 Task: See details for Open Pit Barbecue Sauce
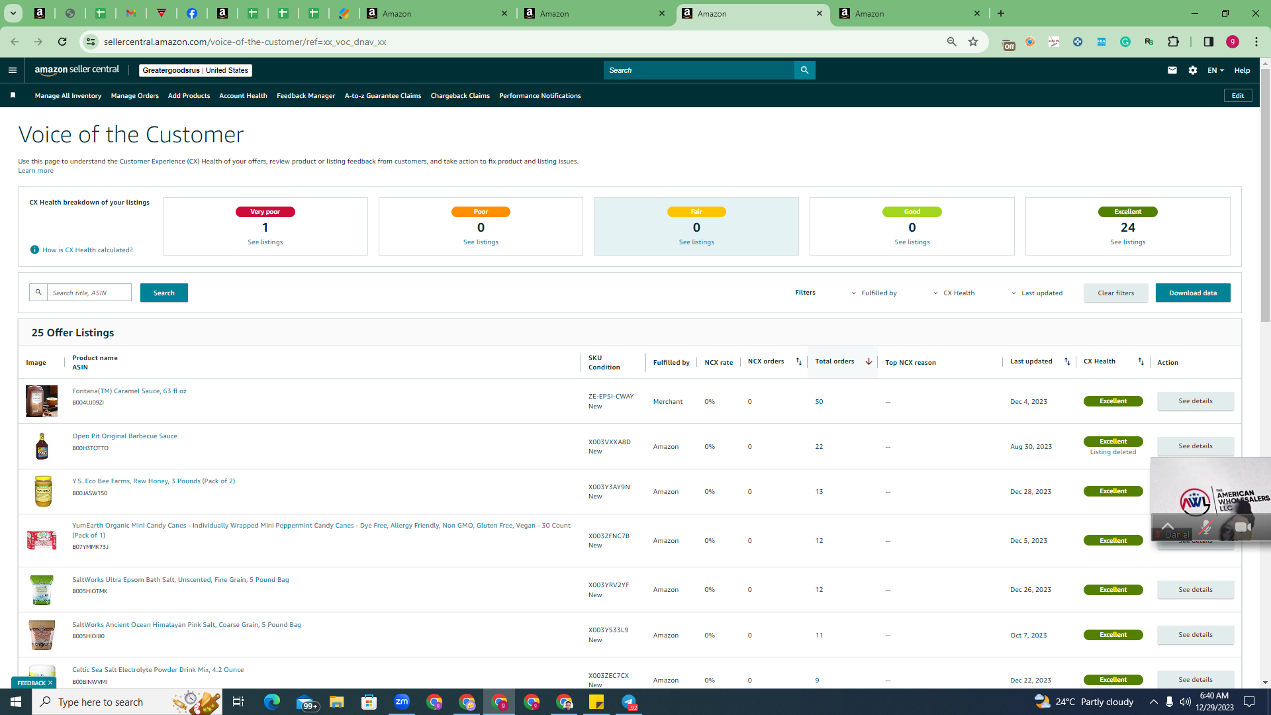[x=1196, y=446]
